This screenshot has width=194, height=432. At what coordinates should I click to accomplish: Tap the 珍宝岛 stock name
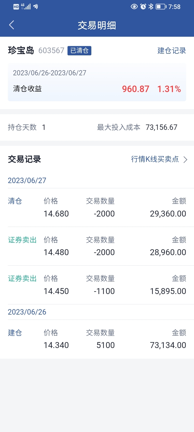(21, 50)
